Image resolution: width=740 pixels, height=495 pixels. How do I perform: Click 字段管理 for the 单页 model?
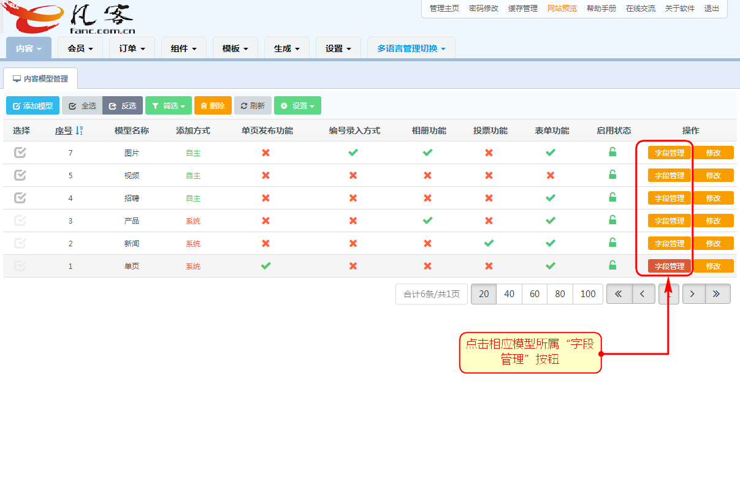[669, 266]
